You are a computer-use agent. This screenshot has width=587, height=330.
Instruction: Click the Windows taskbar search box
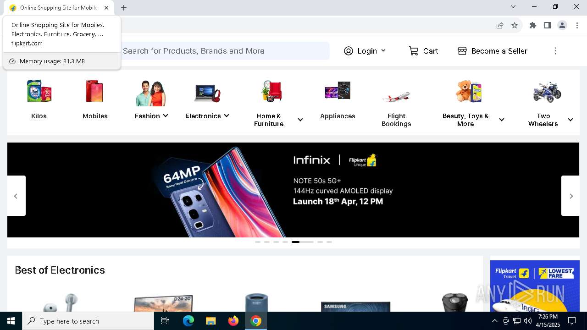[x=88, y=321]
